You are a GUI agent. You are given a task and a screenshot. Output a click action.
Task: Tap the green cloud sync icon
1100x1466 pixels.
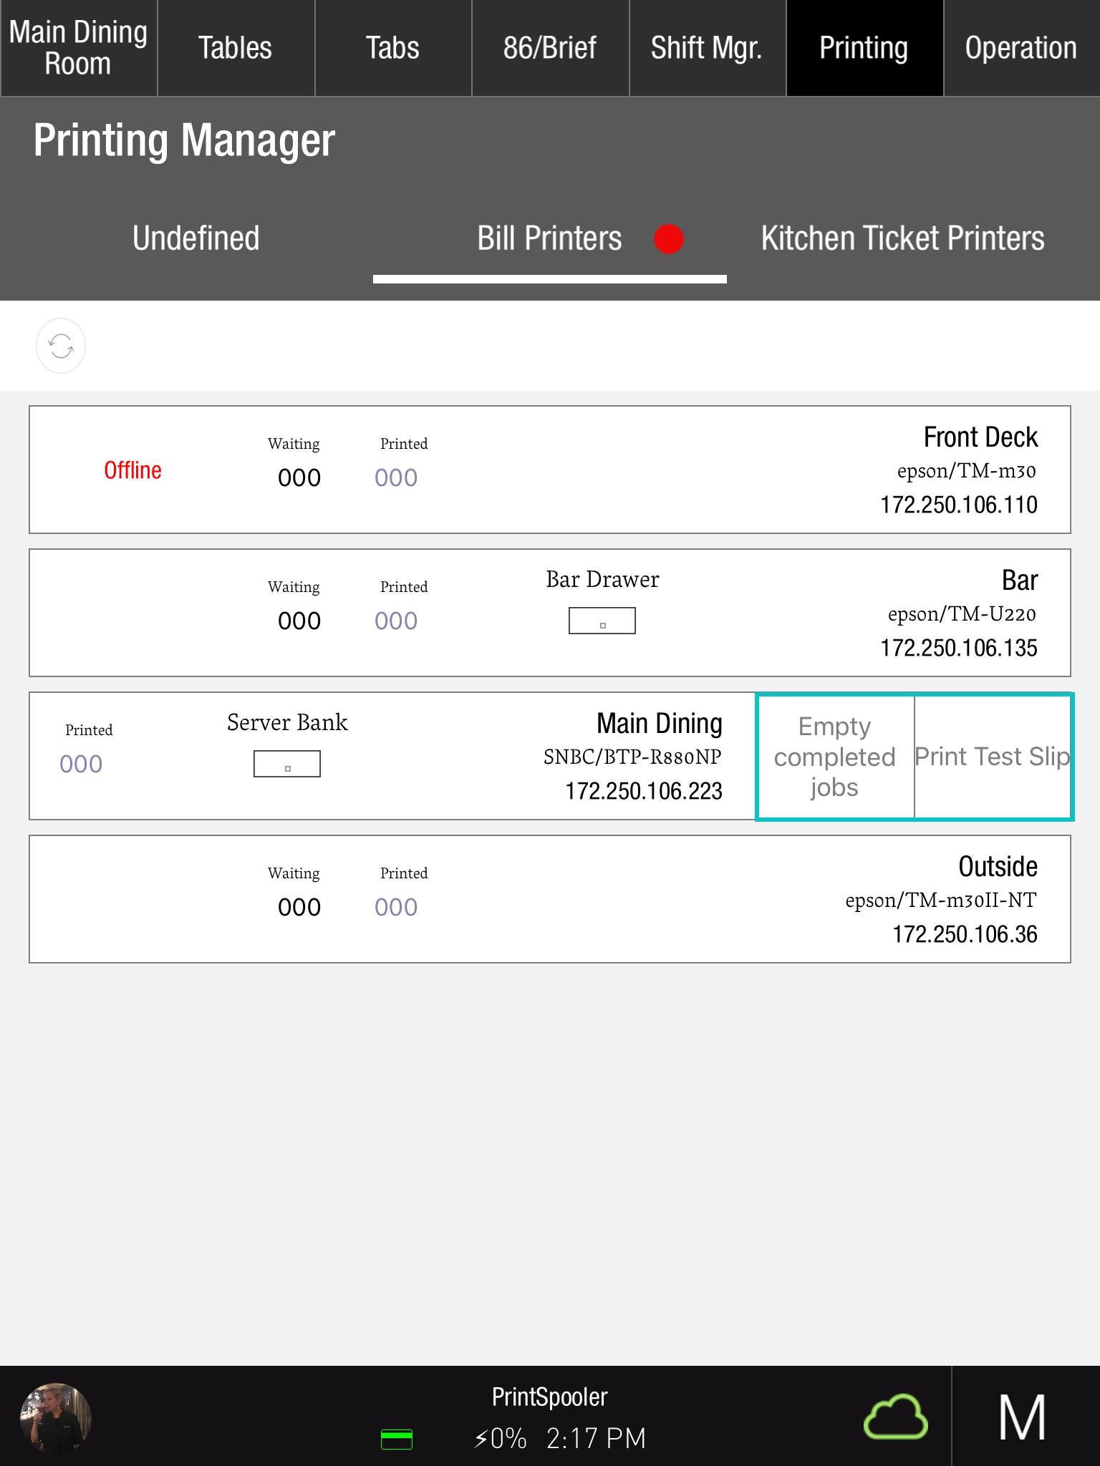(896, 1417)
